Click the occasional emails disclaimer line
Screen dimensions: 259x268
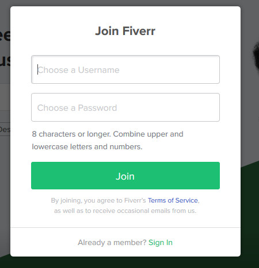point(125,211)
